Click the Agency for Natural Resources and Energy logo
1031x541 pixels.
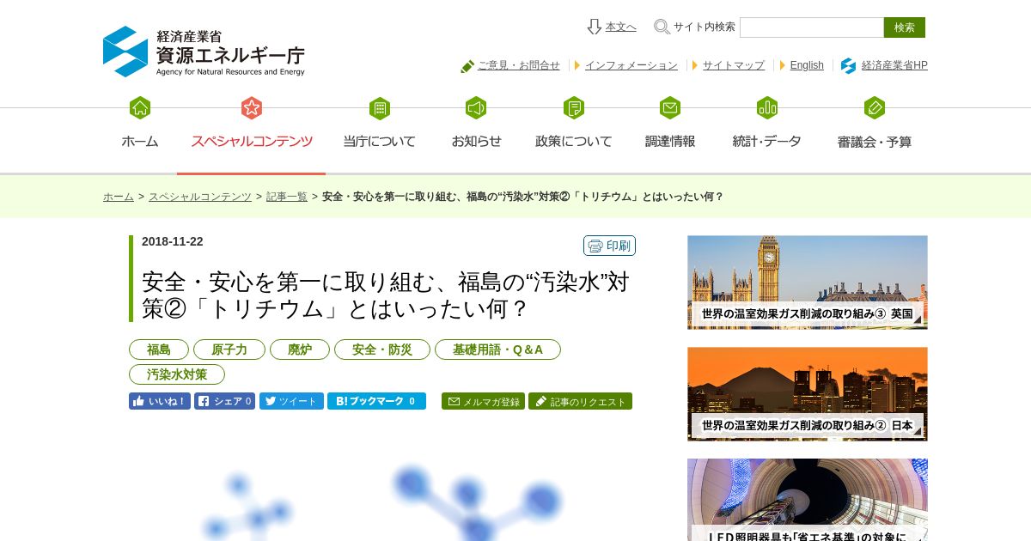pos(204,52)
